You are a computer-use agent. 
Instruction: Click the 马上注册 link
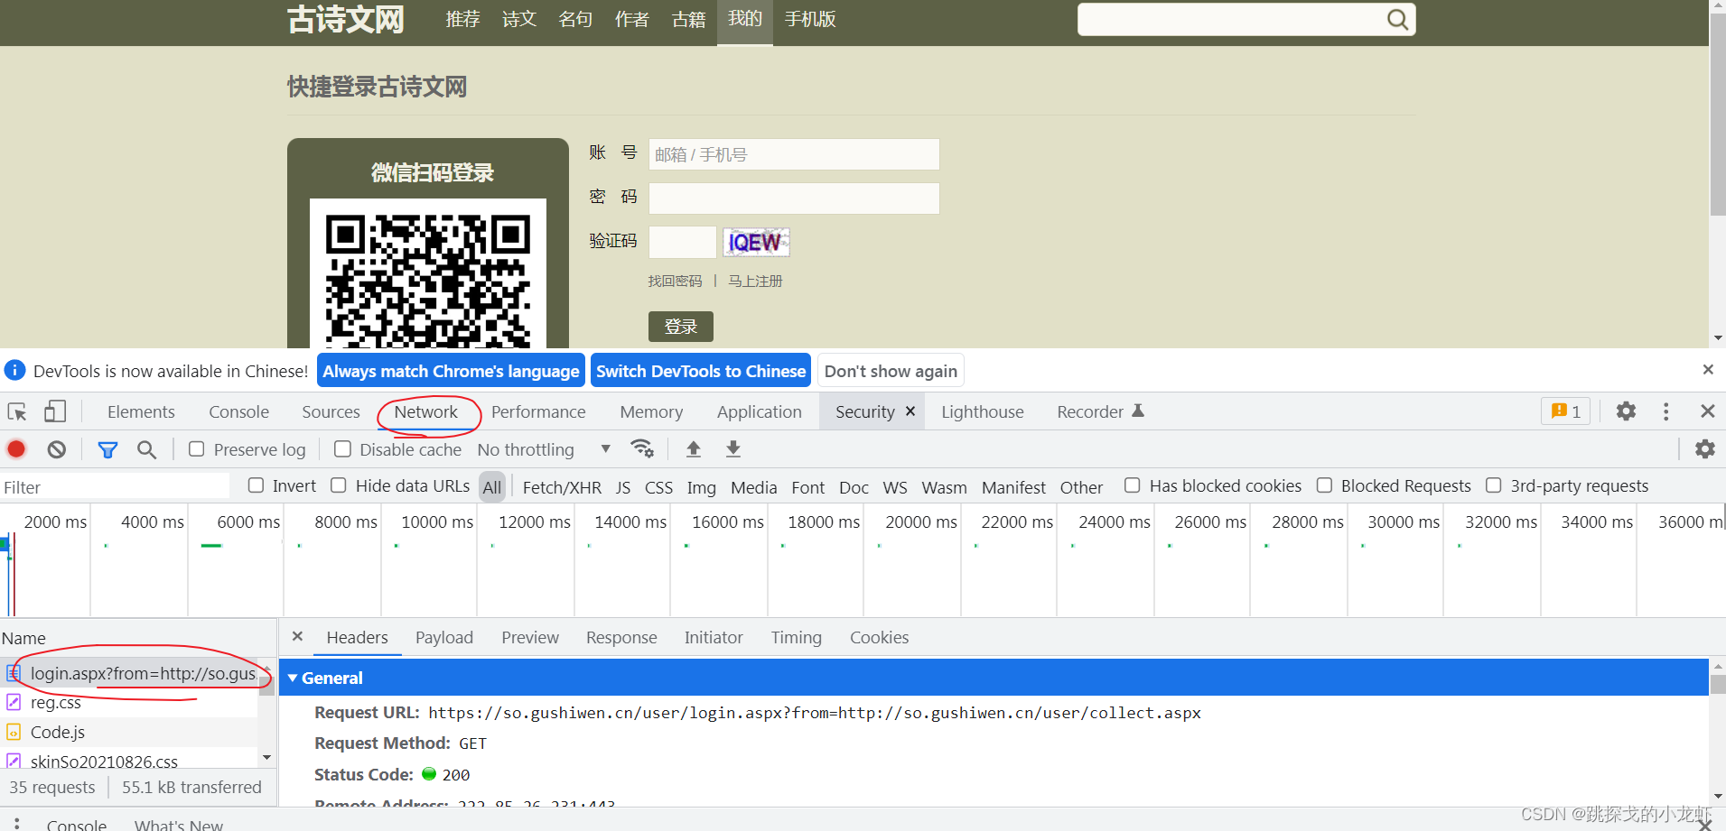(x=755, y=281)
